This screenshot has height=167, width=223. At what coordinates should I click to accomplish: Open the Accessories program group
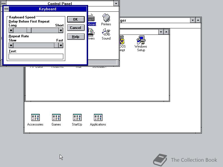coord(35,120)
